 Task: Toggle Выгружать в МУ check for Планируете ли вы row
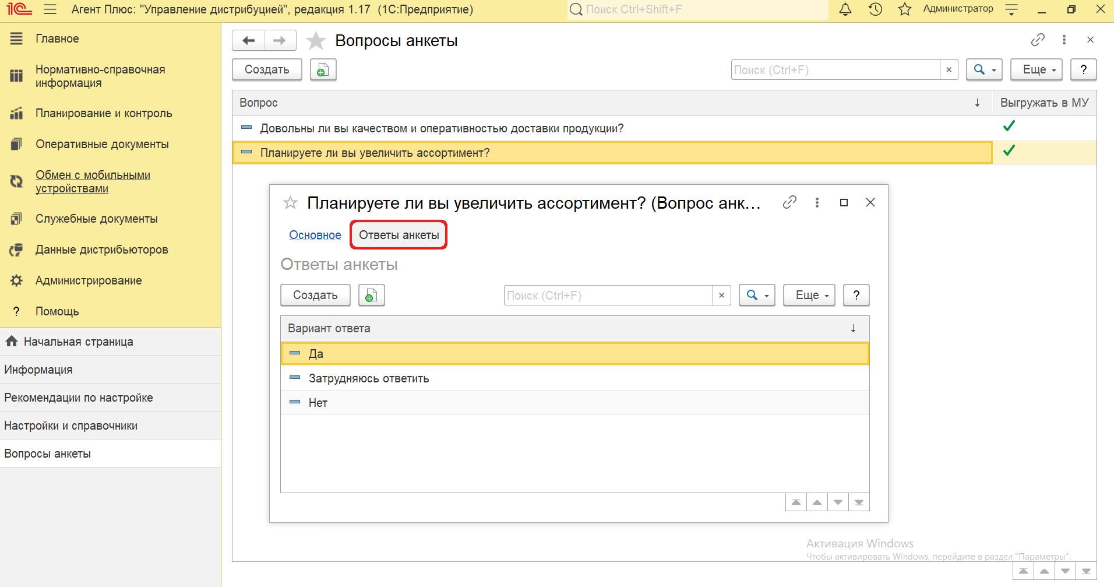click(x=1009, y=150)
